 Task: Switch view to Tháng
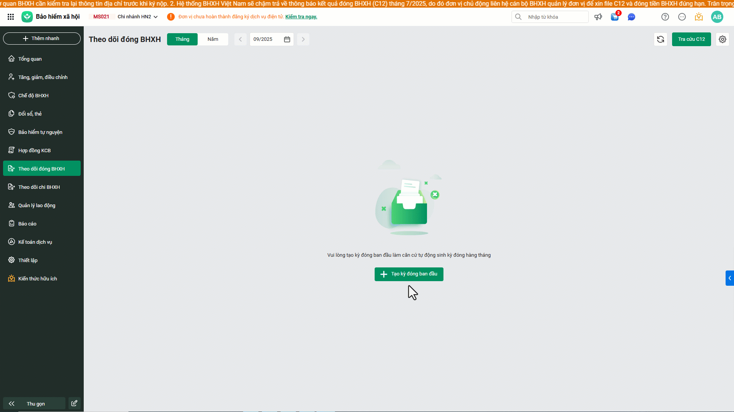point(182,39)
